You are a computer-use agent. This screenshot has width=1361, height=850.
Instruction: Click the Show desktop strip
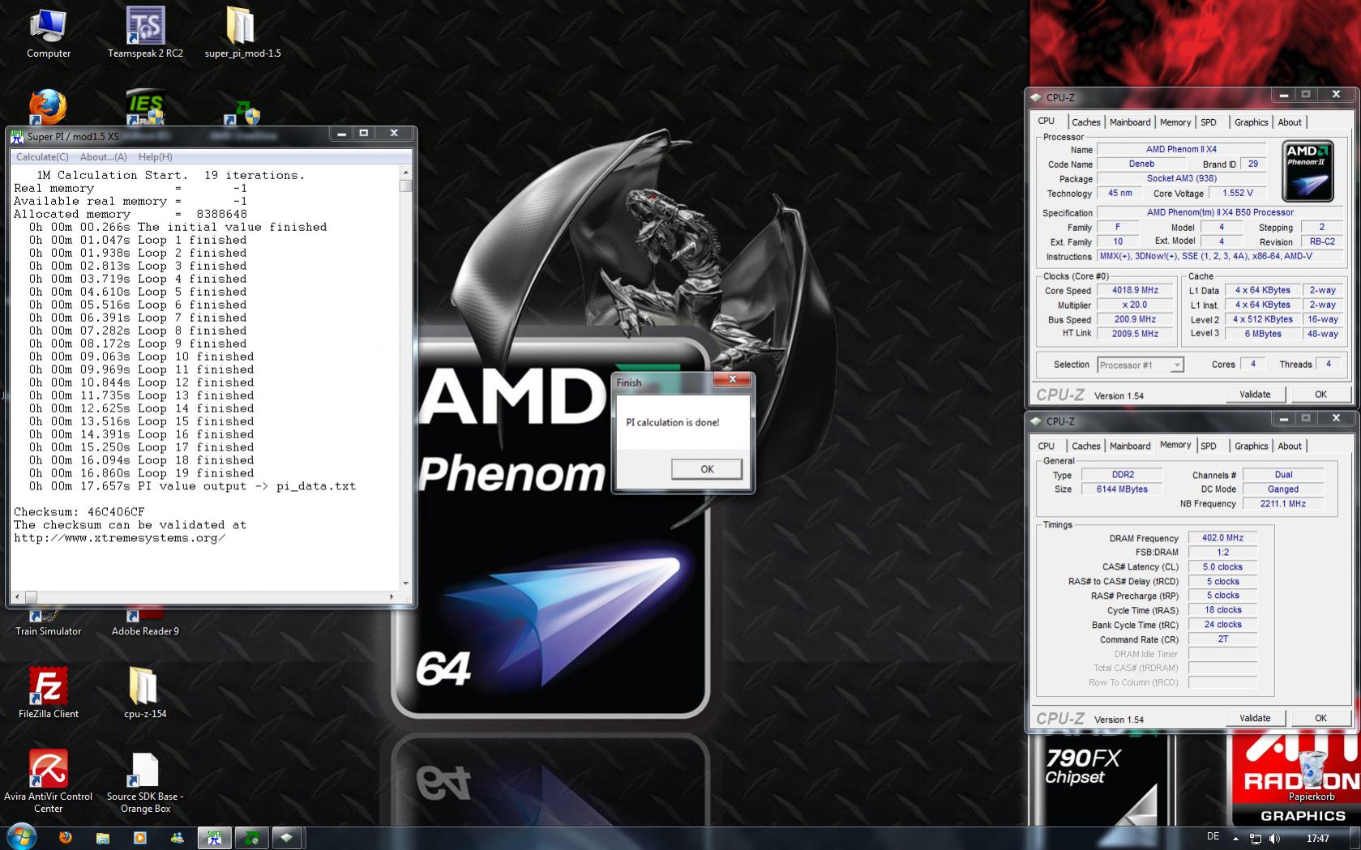[x=1355, y=838]
